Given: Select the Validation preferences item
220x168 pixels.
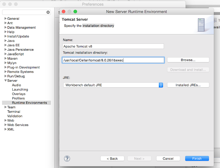Looking at the screenshot, I should 15,116.
